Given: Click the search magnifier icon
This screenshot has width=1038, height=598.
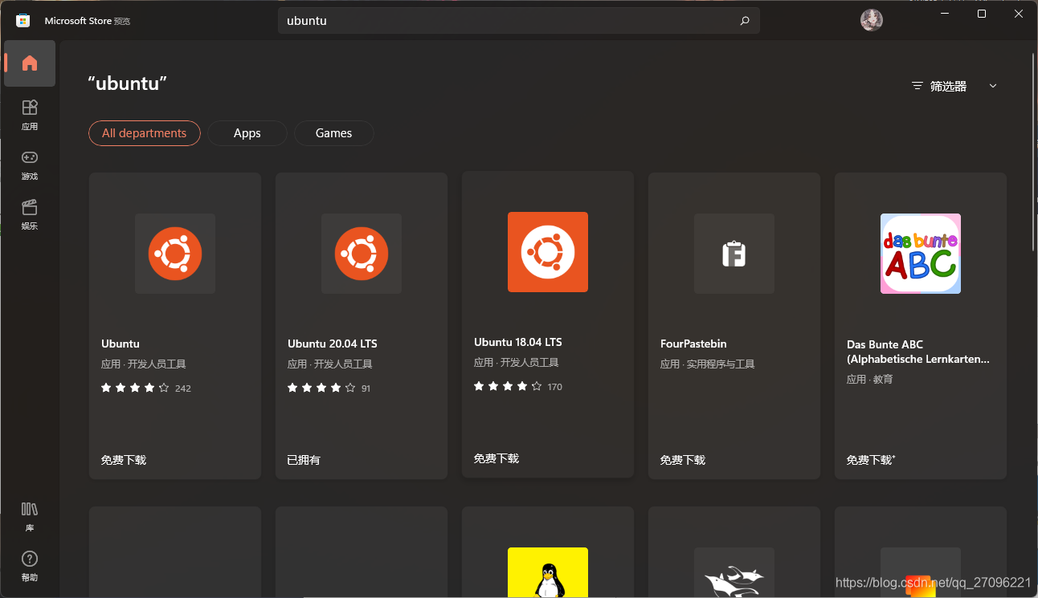Looking at the screenshot, I should pyautogui.click(x=745, y=21).
